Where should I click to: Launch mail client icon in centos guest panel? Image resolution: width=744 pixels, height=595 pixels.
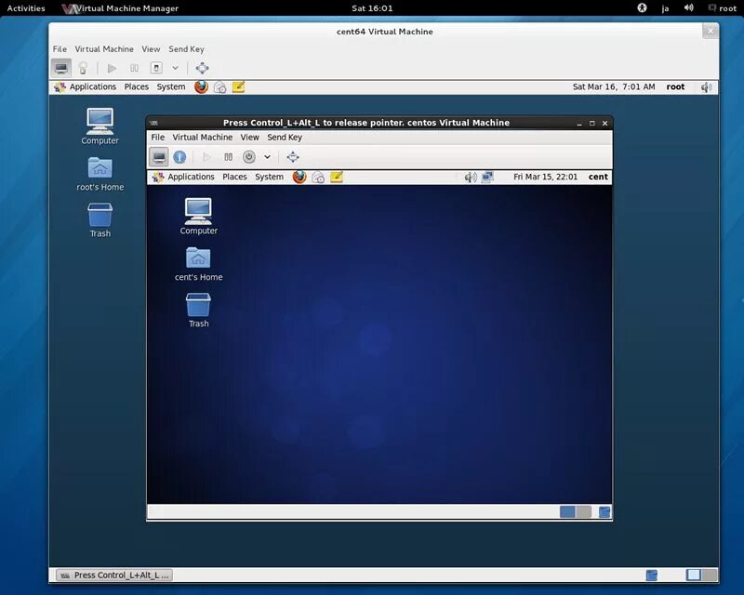click(318, 177)
